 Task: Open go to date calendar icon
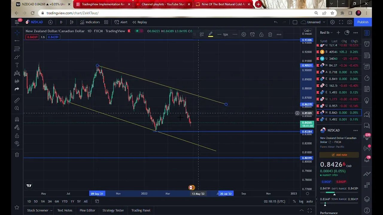tap(97, 201)
